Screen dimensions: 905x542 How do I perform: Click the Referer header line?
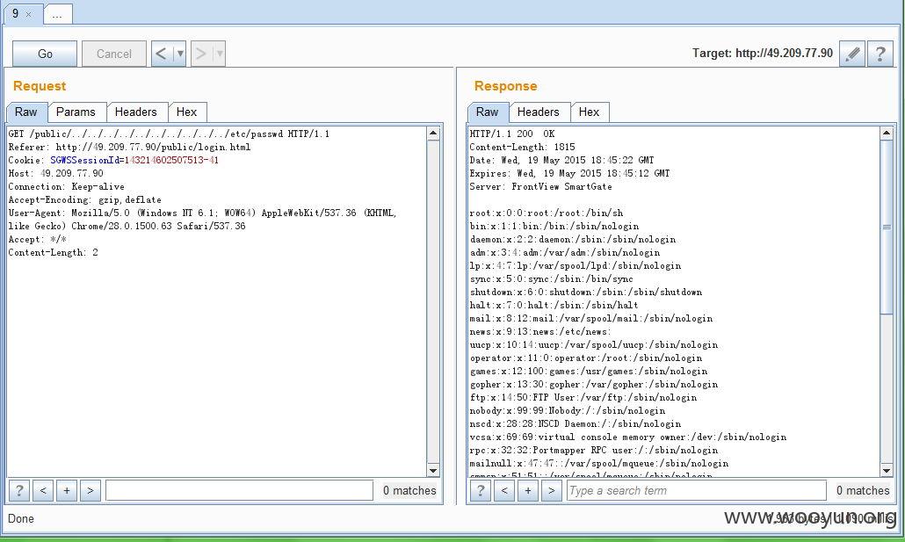pyautogui.click(x=129, y=148)
